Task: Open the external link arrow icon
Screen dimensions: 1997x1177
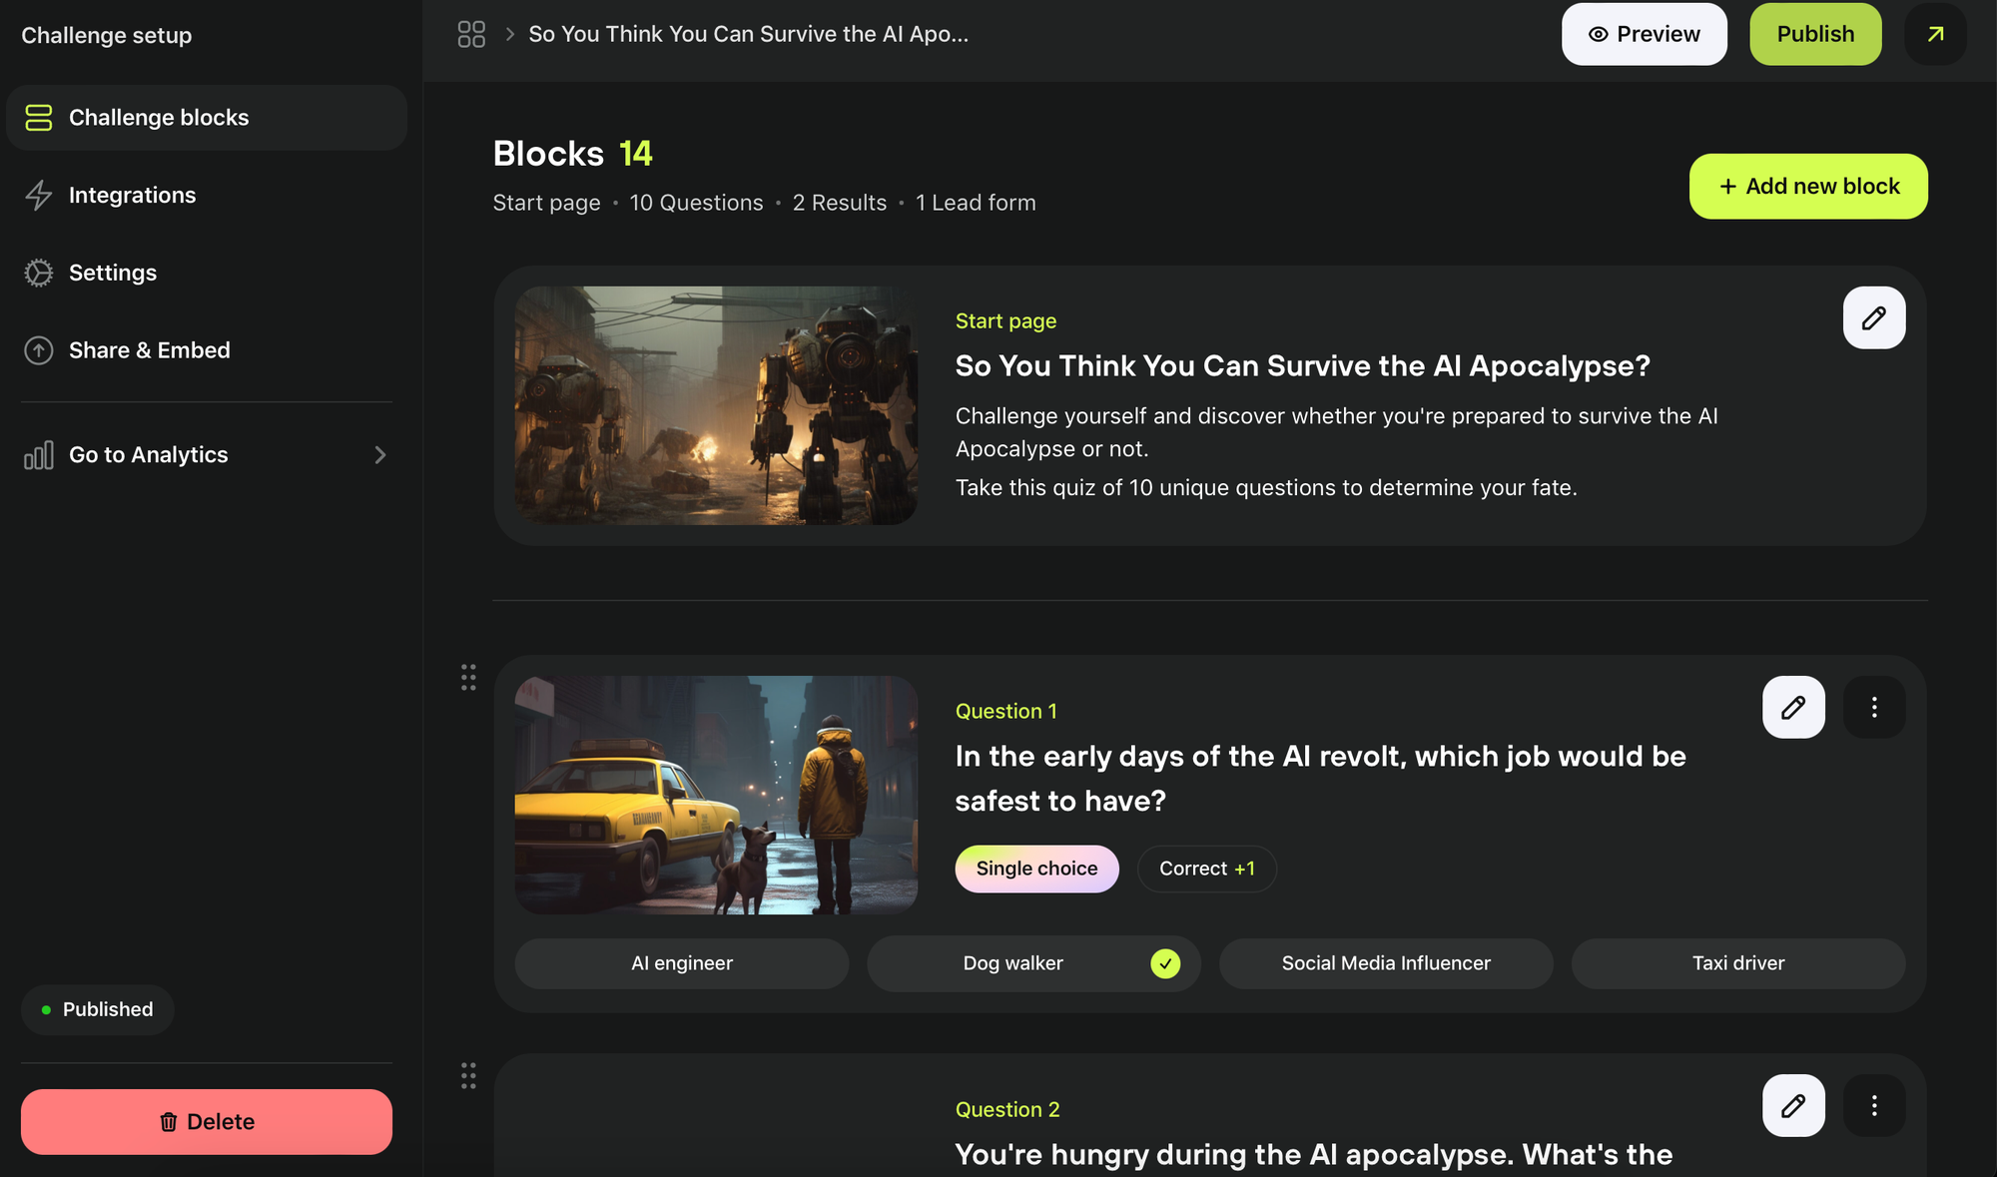Action: tap(1934, 34)
